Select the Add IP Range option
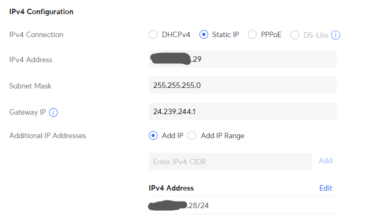The height and width of the screenshot is (219, 382). click(192, 135)
